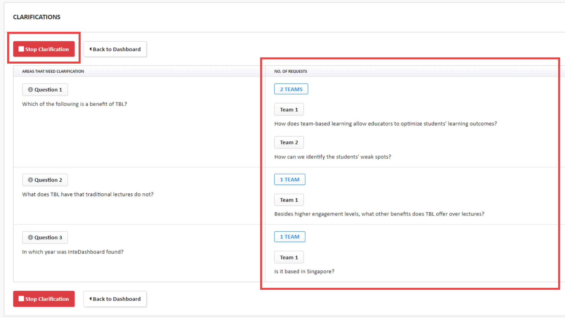The image size is (565, 318).
Task: Expand the 1 TEAM requests for Question 3
Action: pyautogui.click(x=290, y=236)
